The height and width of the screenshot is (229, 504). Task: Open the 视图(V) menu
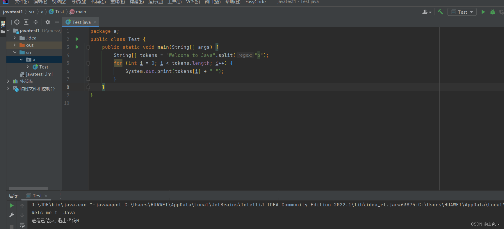pos(59,2)
